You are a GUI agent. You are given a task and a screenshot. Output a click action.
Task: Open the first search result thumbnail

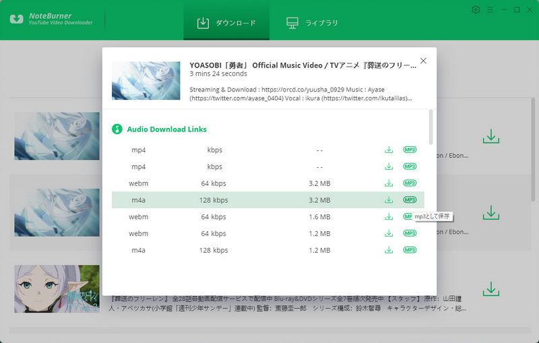tap(57, 136)
